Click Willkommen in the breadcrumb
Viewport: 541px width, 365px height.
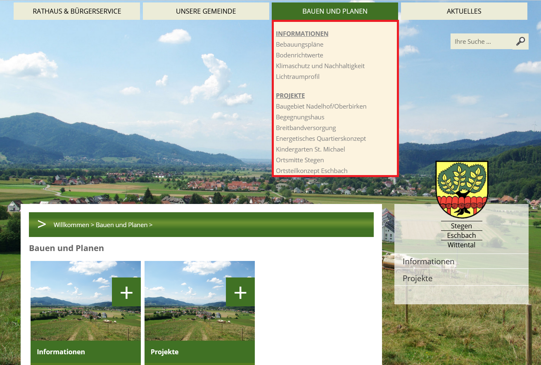coord(71,225)
